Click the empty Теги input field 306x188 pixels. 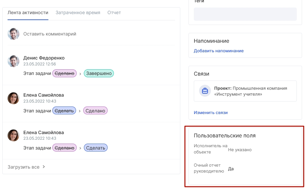click(x=245, y=14)
